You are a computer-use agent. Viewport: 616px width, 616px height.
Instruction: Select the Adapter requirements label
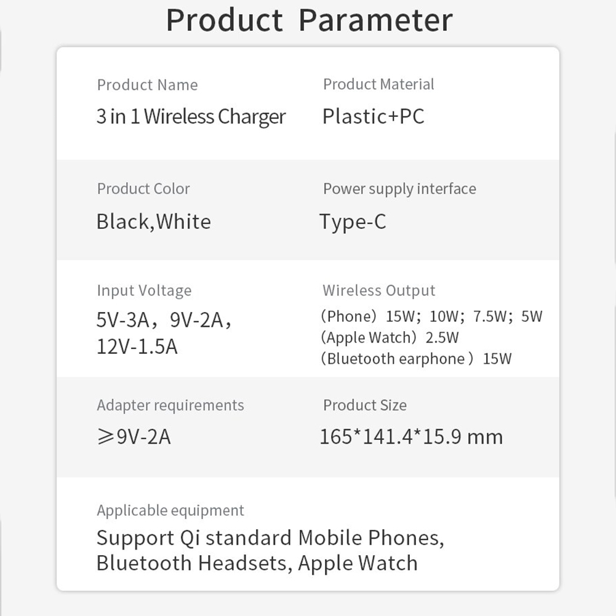tap(170, 406)
